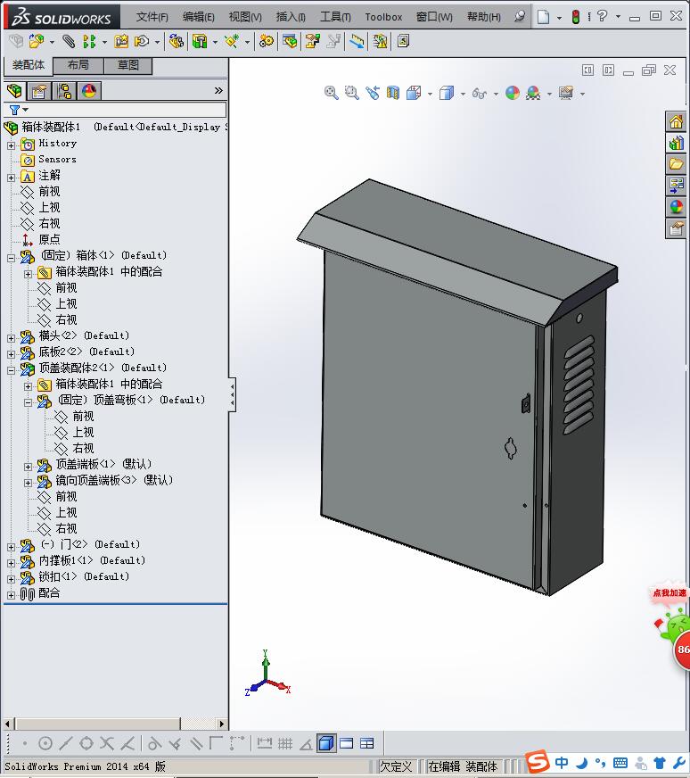
Task: Expand the 底板2<2> component node
Action: click(x=11, y=354)
